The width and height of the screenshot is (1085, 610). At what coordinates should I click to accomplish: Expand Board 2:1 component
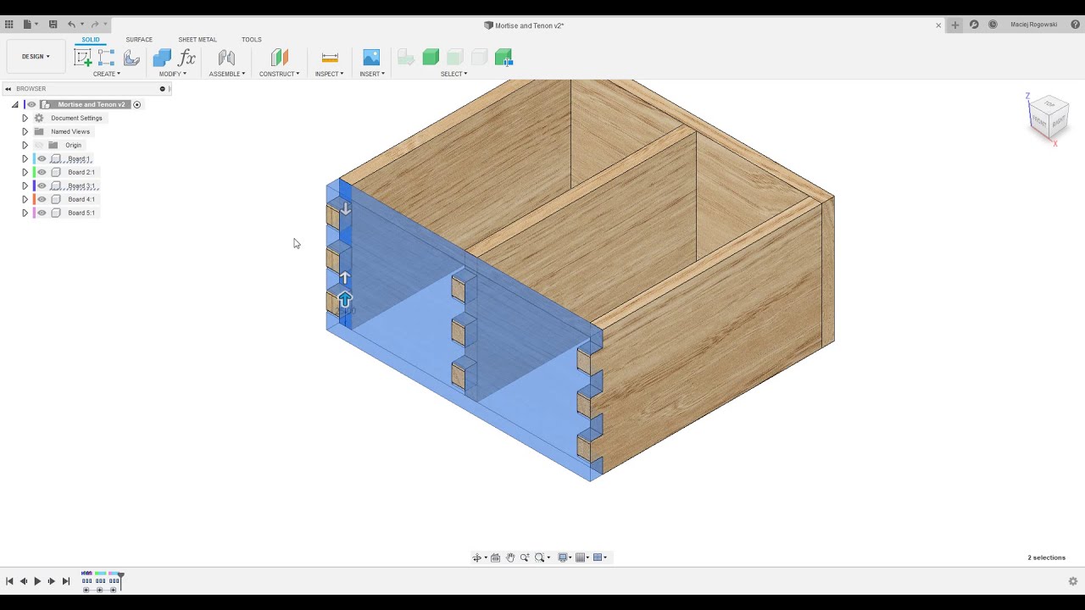pyautogui.click(x=25, y=172)
